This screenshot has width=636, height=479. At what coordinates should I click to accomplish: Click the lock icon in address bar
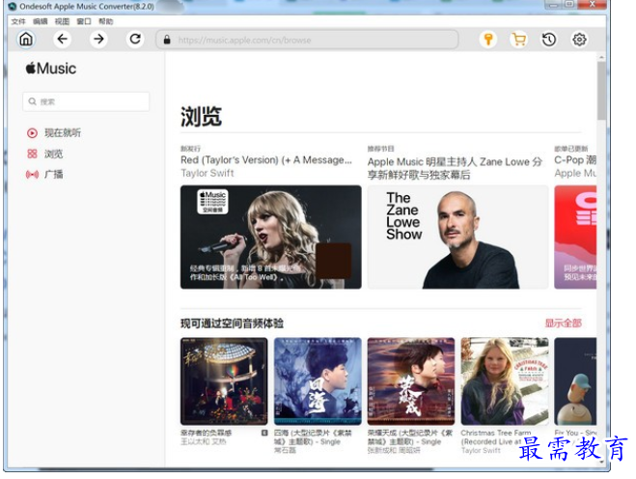pyautogui.click(x=167, y=40)
